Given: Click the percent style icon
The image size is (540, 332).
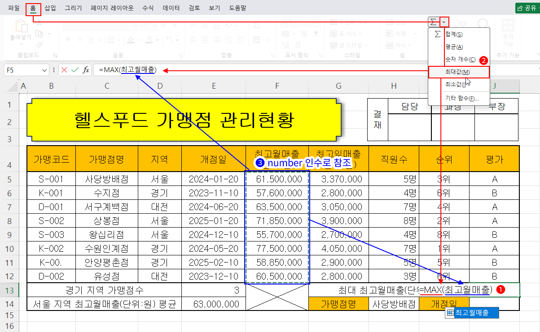Looking at the screenshot, I should (304, 34).
